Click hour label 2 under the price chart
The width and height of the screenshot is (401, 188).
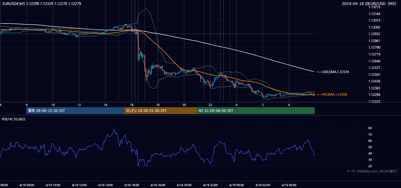[263, 105]
